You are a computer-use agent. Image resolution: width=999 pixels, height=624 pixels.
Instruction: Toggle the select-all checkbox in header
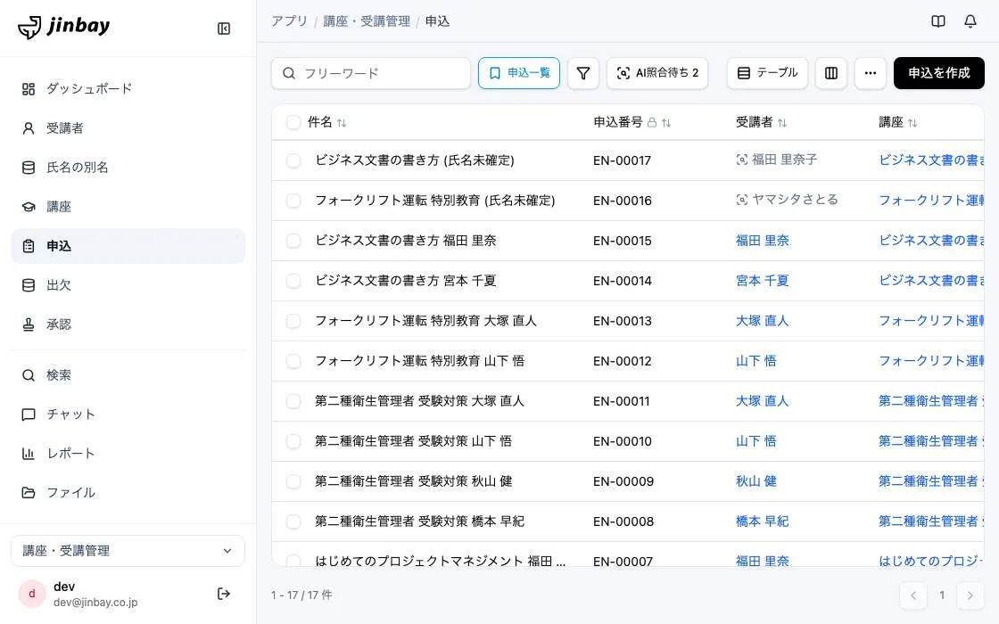coord(293,122)
